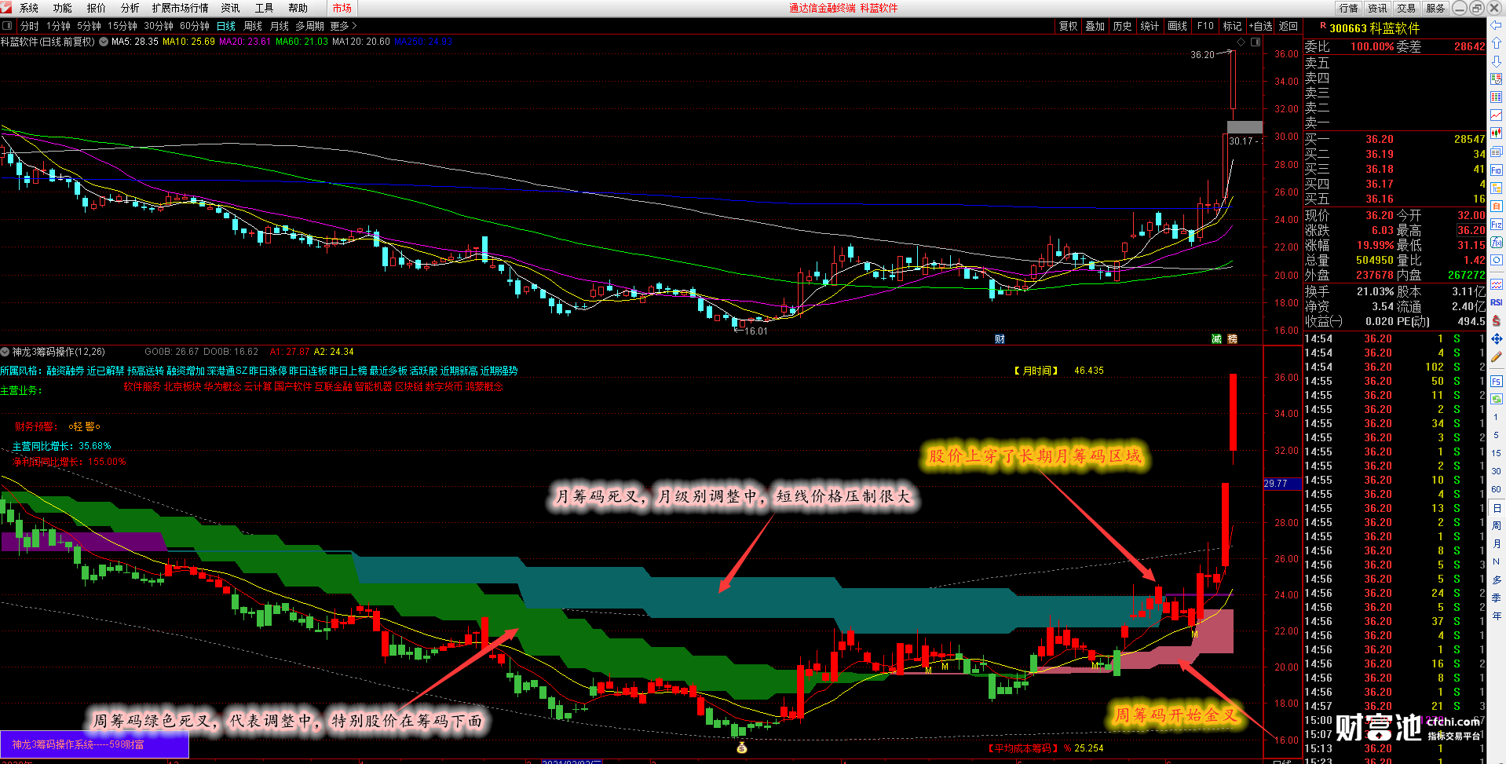1506x764 pixels.
Task: Click the blue four-way move arrows icon
Action: (1496, 339)
